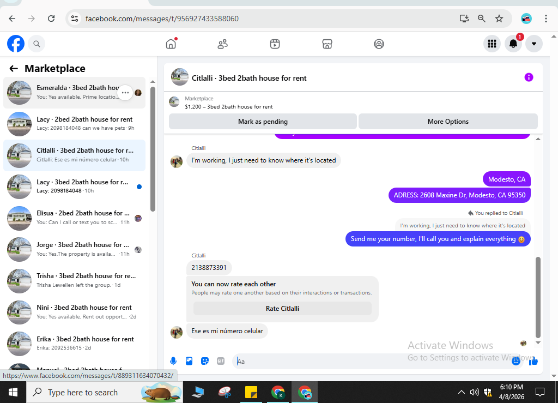Click the address bar URL

coord(162,19)
